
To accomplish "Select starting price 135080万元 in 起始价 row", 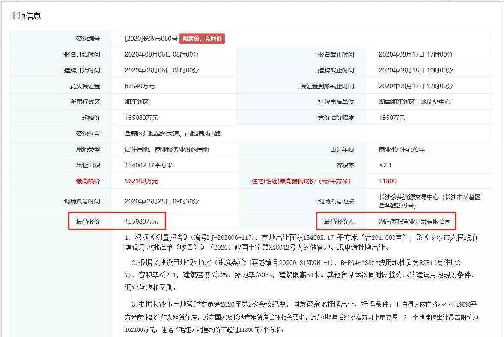I will (141, 118).
